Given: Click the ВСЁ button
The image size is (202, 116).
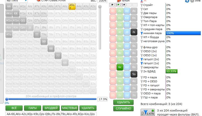Looking at the screenshot, I should pyautogui.click(x=14, y=108).
